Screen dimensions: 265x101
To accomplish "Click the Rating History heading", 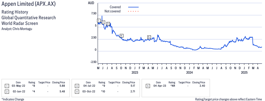I will [15, 12].
